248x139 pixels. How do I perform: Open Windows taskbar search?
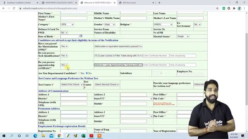click(x=12, y=136)
